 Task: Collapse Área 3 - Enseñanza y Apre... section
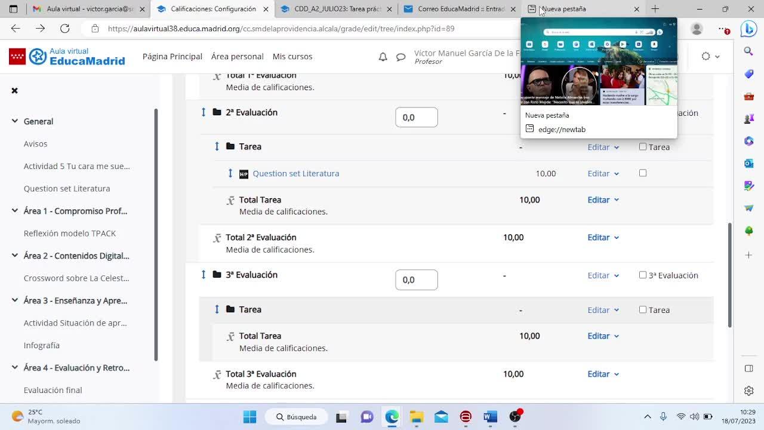[15, 300]
